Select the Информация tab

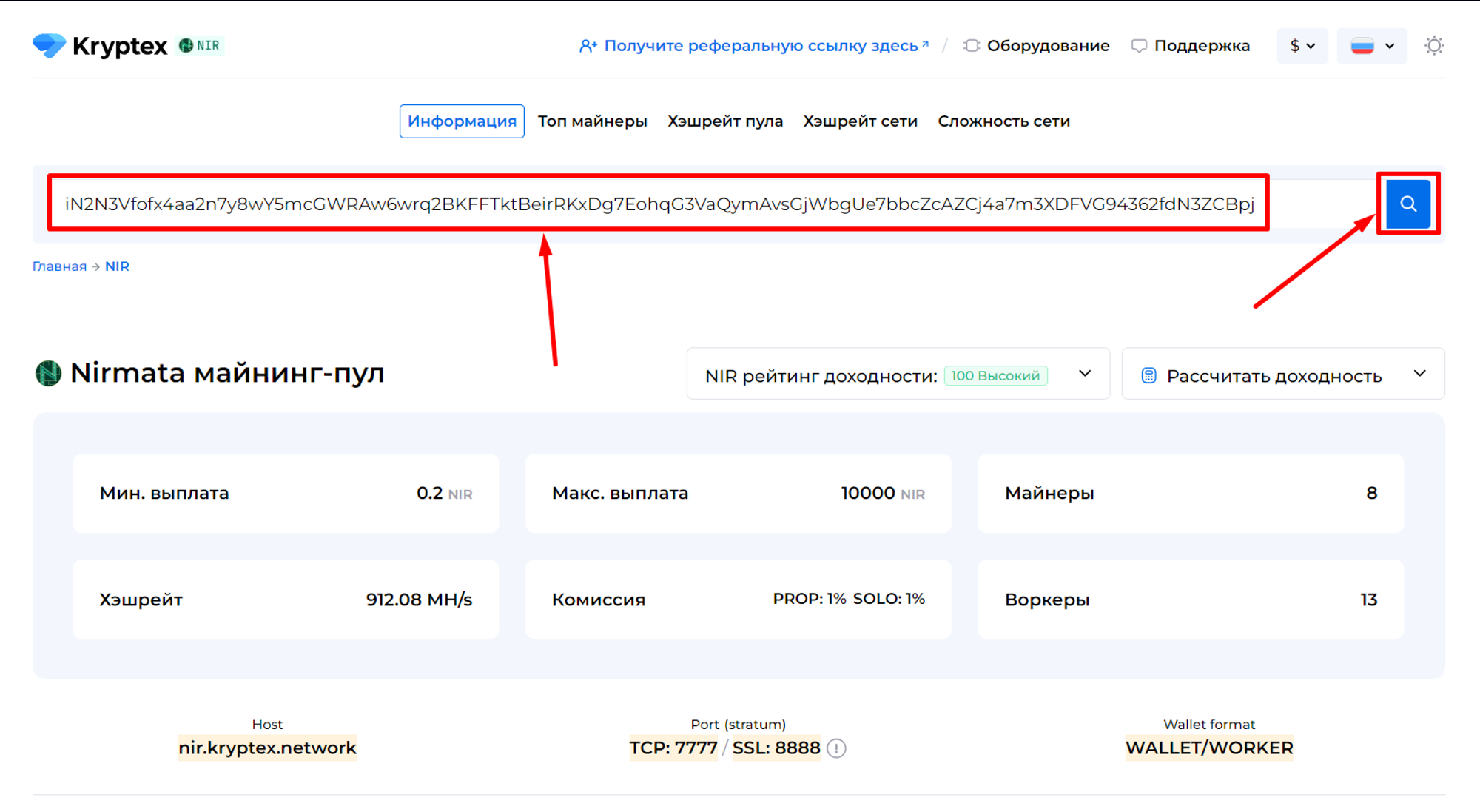point(462,121)
